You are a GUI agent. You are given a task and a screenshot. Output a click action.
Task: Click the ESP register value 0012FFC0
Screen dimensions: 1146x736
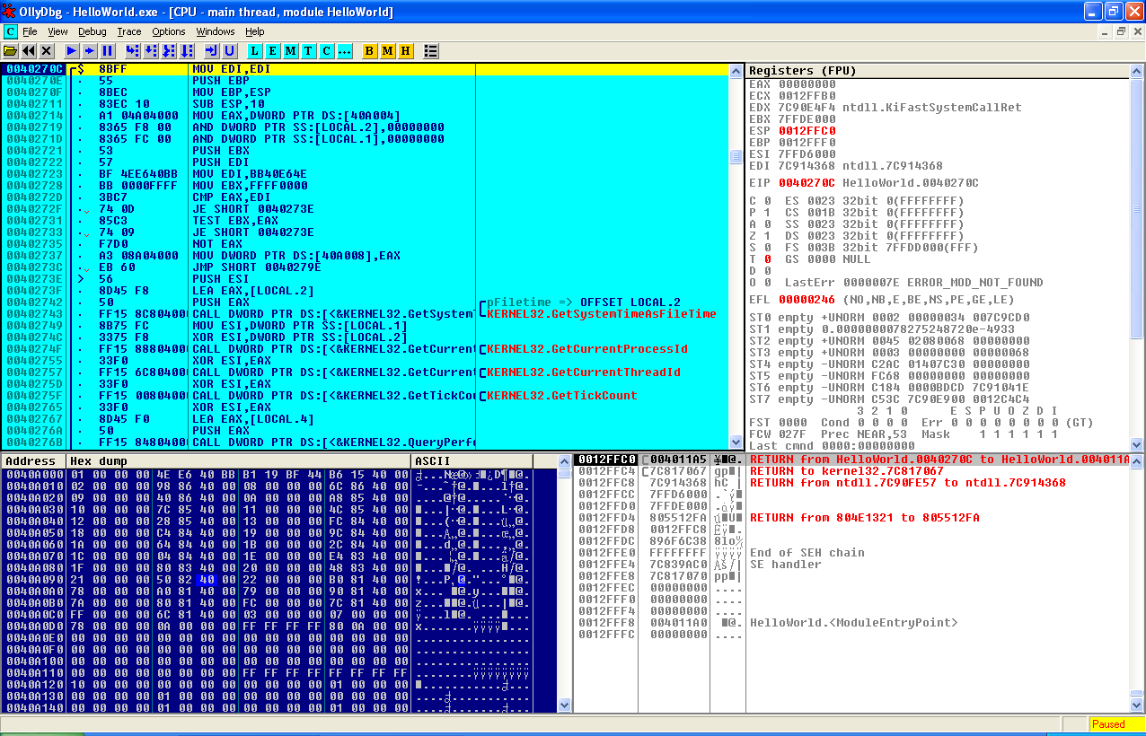807,131
